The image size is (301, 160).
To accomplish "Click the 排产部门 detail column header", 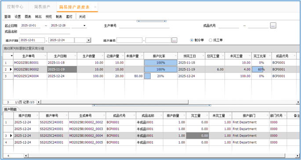I will pos(250,116).
